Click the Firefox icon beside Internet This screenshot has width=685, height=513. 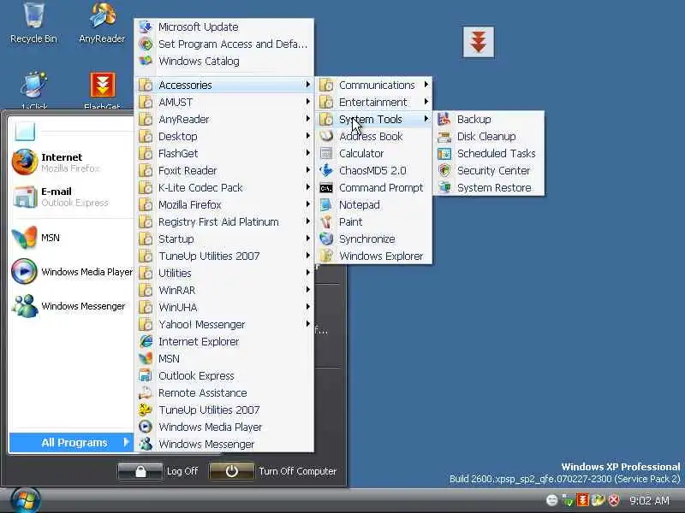(x=25, y=162)
